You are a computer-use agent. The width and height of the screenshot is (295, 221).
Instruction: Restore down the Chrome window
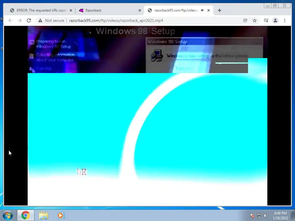tap(275, 6)
